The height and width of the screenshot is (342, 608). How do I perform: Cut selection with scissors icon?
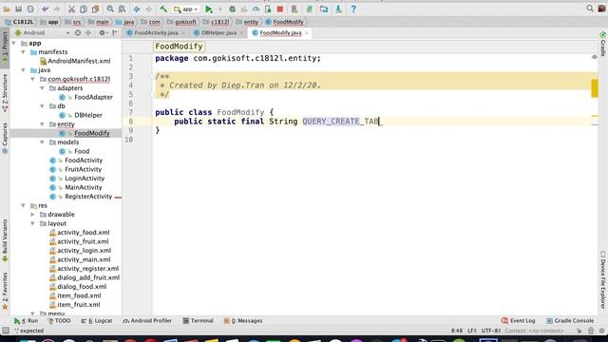click(x=71, y=9)
